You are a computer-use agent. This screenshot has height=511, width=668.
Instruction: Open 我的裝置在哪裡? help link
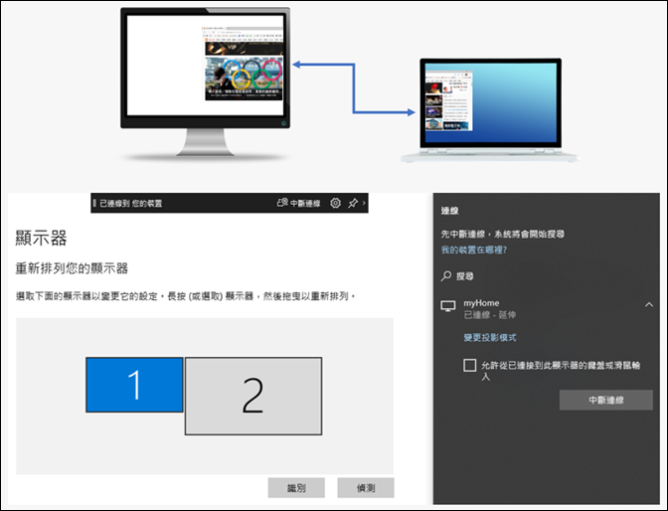(474, 250)
